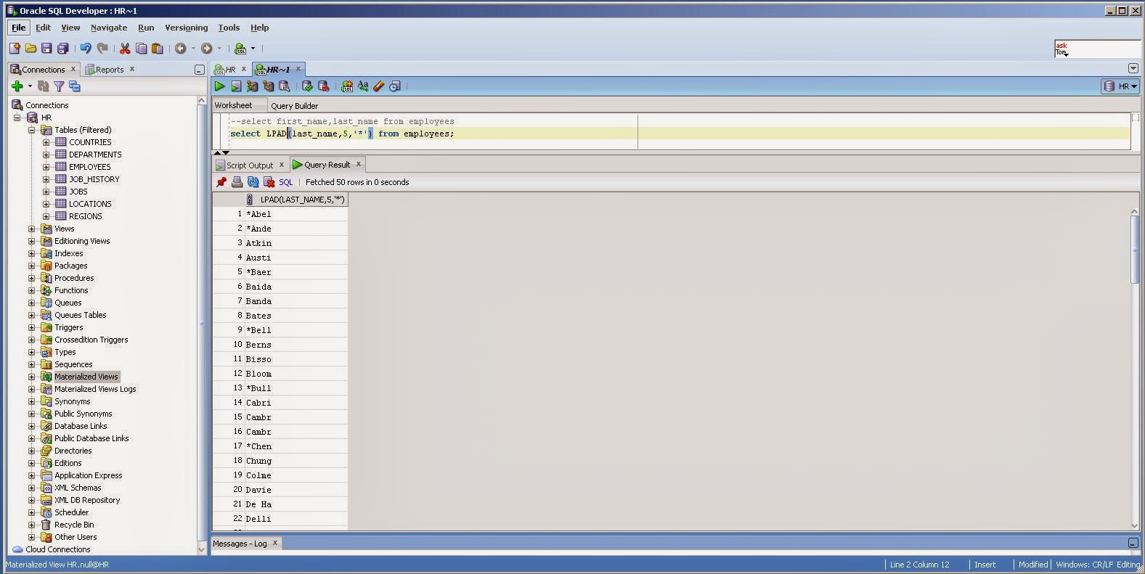The height and width of the screenshot is (574, 1145).
Task: Commit changes in the worksheet toolbar
Action: [x=308, y=86]
